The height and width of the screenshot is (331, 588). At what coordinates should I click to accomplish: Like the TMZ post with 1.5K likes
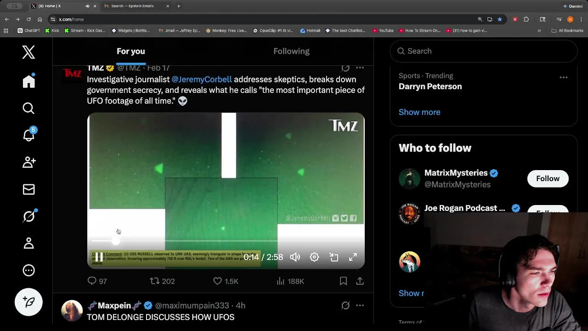pyautogui.click(x=226, y=281)
